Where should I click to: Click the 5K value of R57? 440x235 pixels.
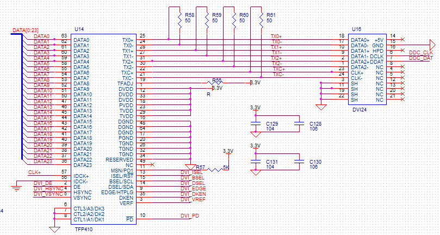[226, 168]
